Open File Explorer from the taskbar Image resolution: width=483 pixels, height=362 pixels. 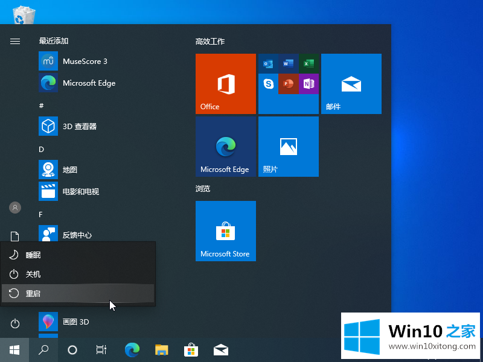click(161, 350)
